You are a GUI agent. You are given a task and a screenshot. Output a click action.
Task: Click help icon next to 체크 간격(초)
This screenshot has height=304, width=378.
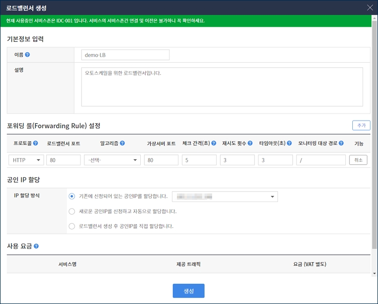214,143
